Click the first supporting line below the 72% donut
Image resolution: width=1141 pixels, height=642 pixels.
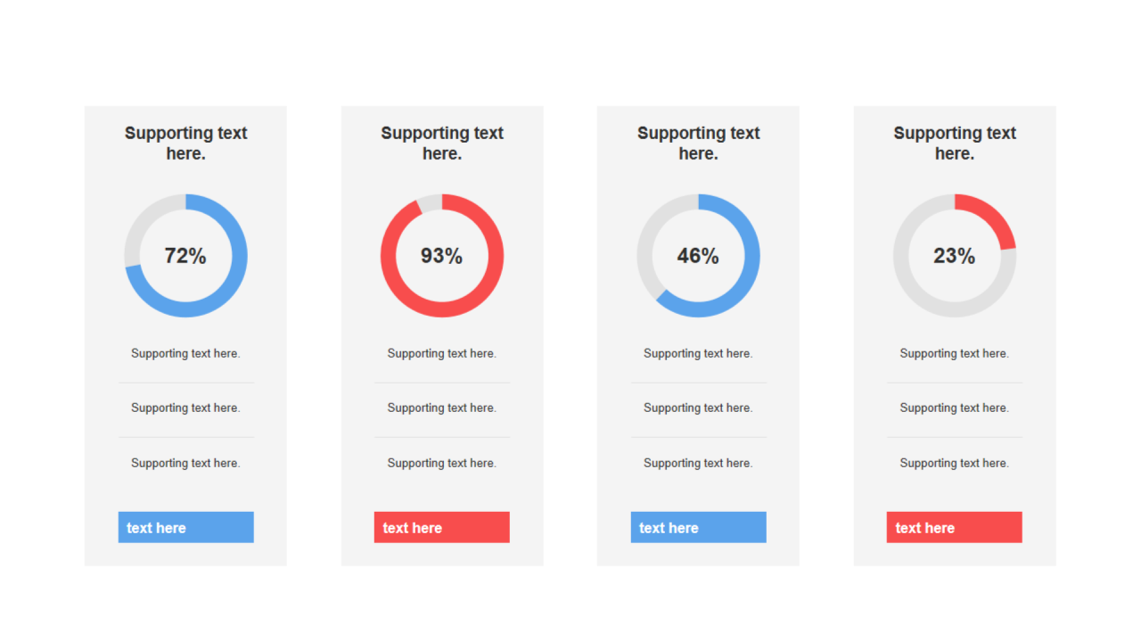(x=185, y=353)
